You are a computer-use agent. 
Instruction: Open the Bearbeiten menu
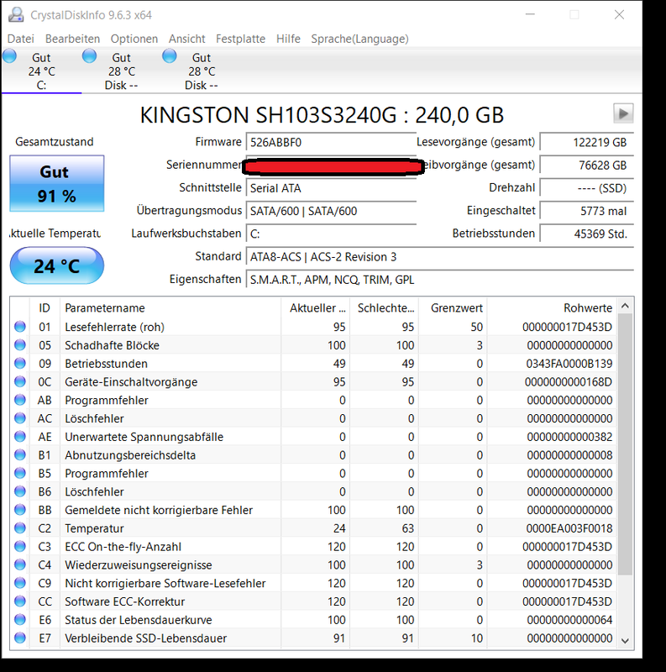[x=72, y=39]
